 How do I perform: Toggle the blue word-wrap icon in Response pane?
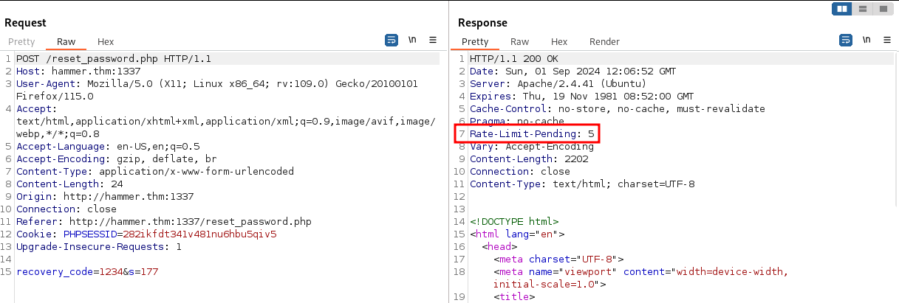(846, 40)
